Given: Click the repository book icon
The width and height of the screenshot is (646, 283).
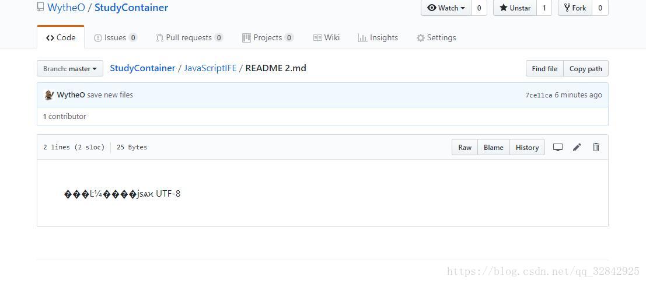Looking at the screenshot, I should click(x=40, y=7).
